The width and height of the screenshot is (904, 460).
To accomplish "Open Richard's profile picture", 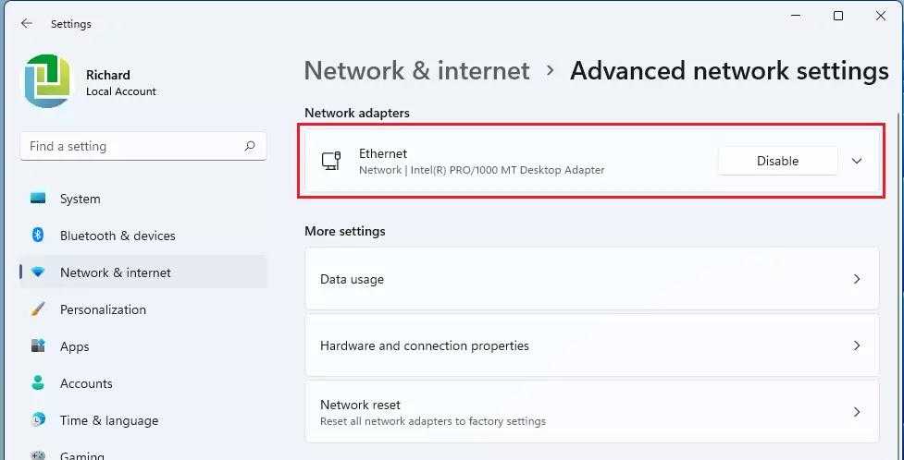I will coord(48,81).
